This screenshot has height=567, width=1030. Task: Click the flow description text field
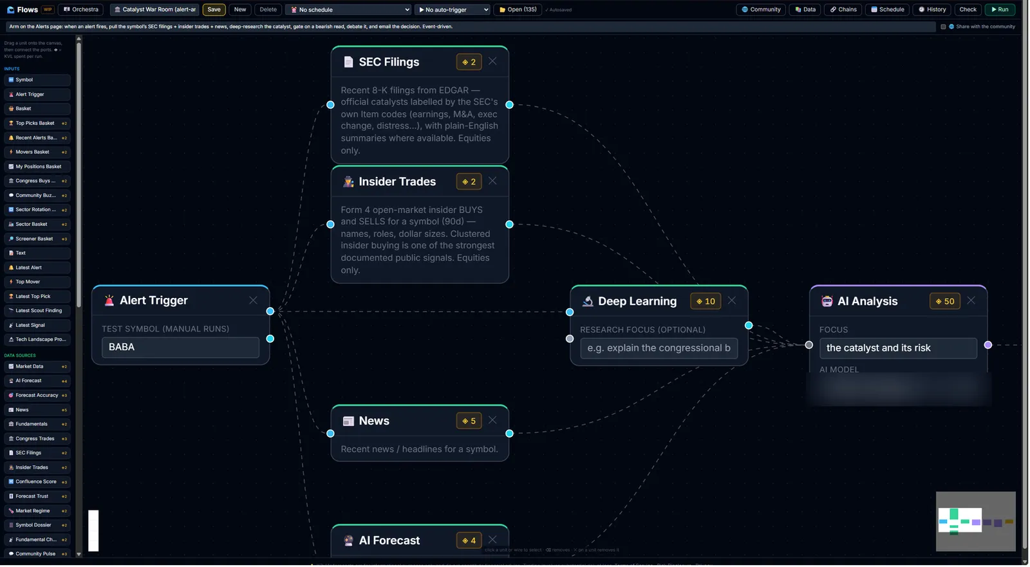(x=470, y=27)
